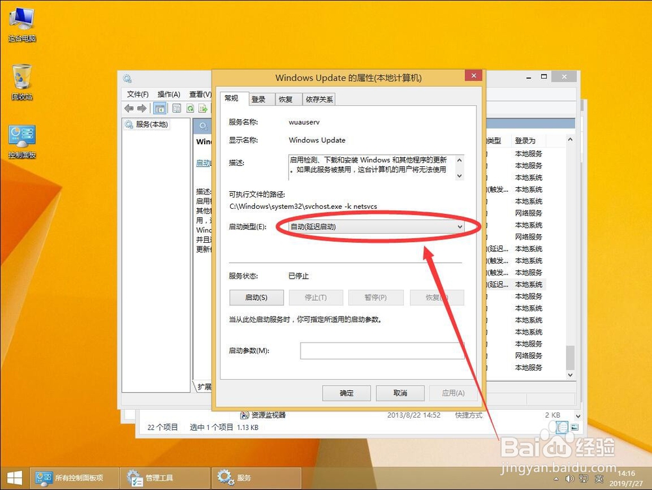Click Services list scroll down arrow

coord(570,375)
